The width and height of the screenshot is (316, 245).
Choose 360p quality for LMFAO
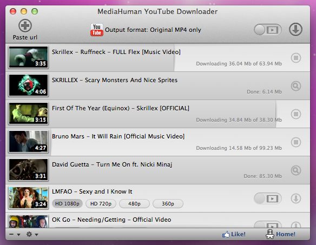tap(168, 204)
